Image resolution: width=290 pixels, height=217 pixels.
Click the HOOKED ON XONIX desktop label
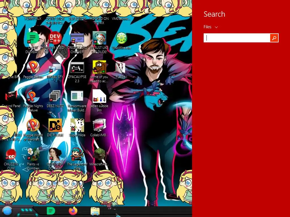click(99, 21)
